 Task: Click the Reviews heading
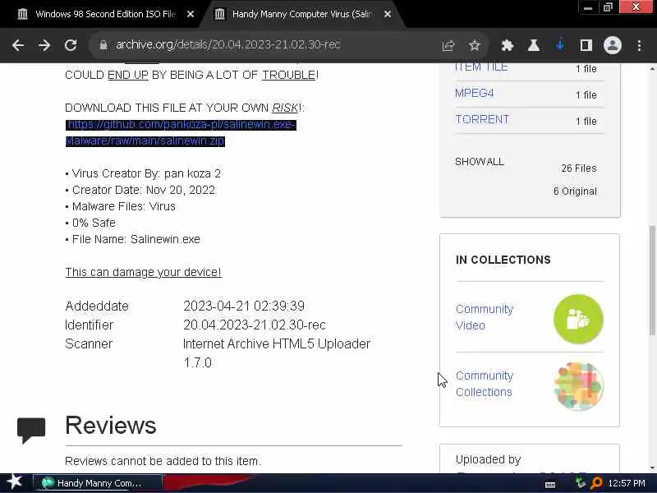click(x=111, y=426)
